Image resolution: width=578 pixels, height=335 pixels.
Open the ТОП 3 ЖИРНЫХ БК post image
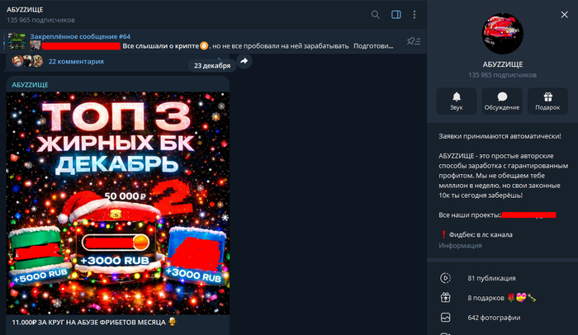(117, 202)
